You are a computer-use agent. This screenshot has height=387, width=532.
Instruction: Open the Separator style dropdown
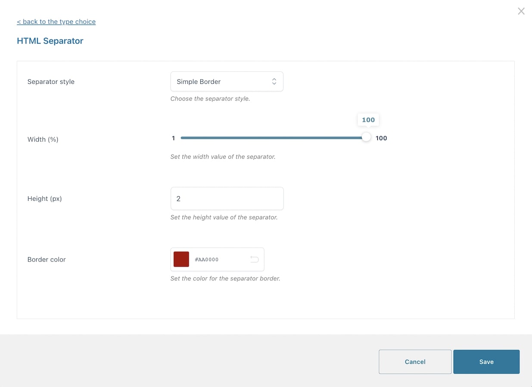point(227,81)
